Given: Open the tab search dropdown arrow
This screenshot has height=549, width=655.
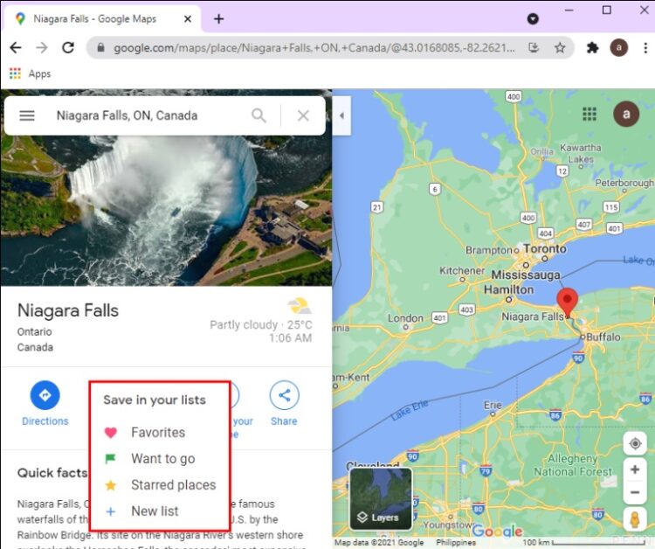Looking at the screenshot, I should pos(533,19).
